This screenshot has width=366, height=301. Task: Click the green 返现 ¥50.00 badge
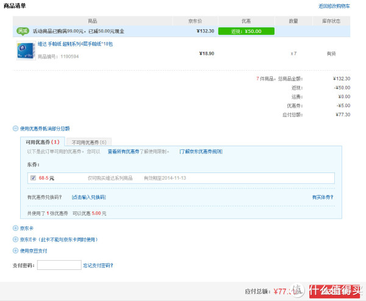[x=246, y=31]
